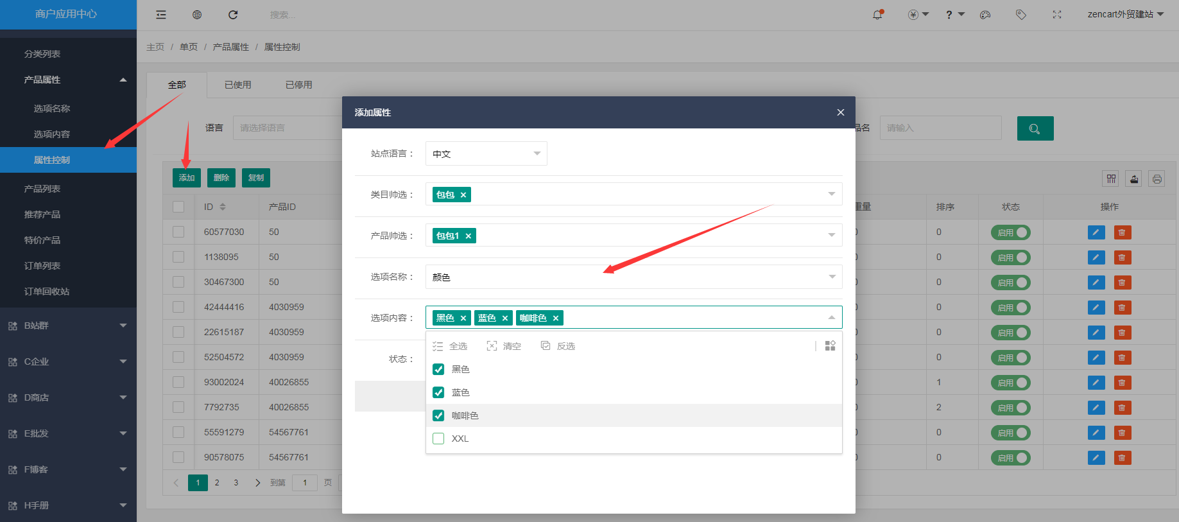Screen dimensions: 1179x522
Task: Expand the B站群 sidebar menu
Action: [x=67, y=326]
